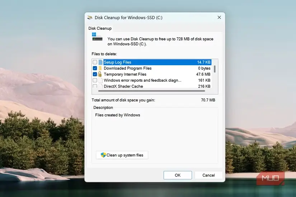Click the Files to delete label

[104, 54]
